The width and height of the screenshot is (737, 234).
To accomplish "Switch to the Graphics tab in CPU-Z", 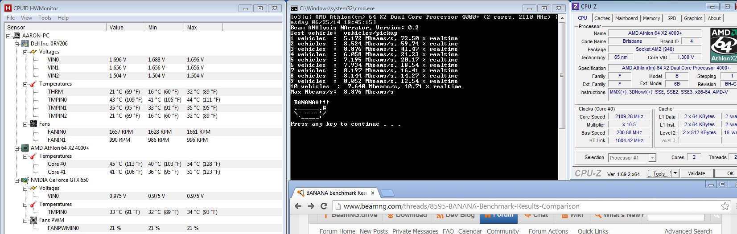I will pyautogui.click(x=693, y=18).
